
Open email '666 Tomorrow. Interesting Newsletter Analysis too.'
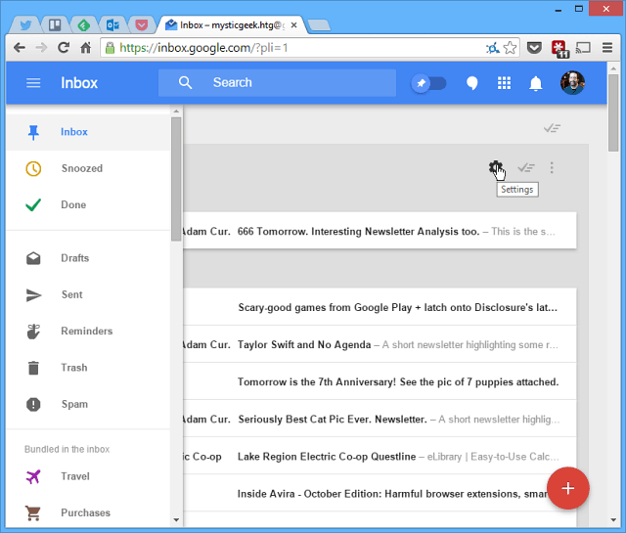tap(380, 231)
